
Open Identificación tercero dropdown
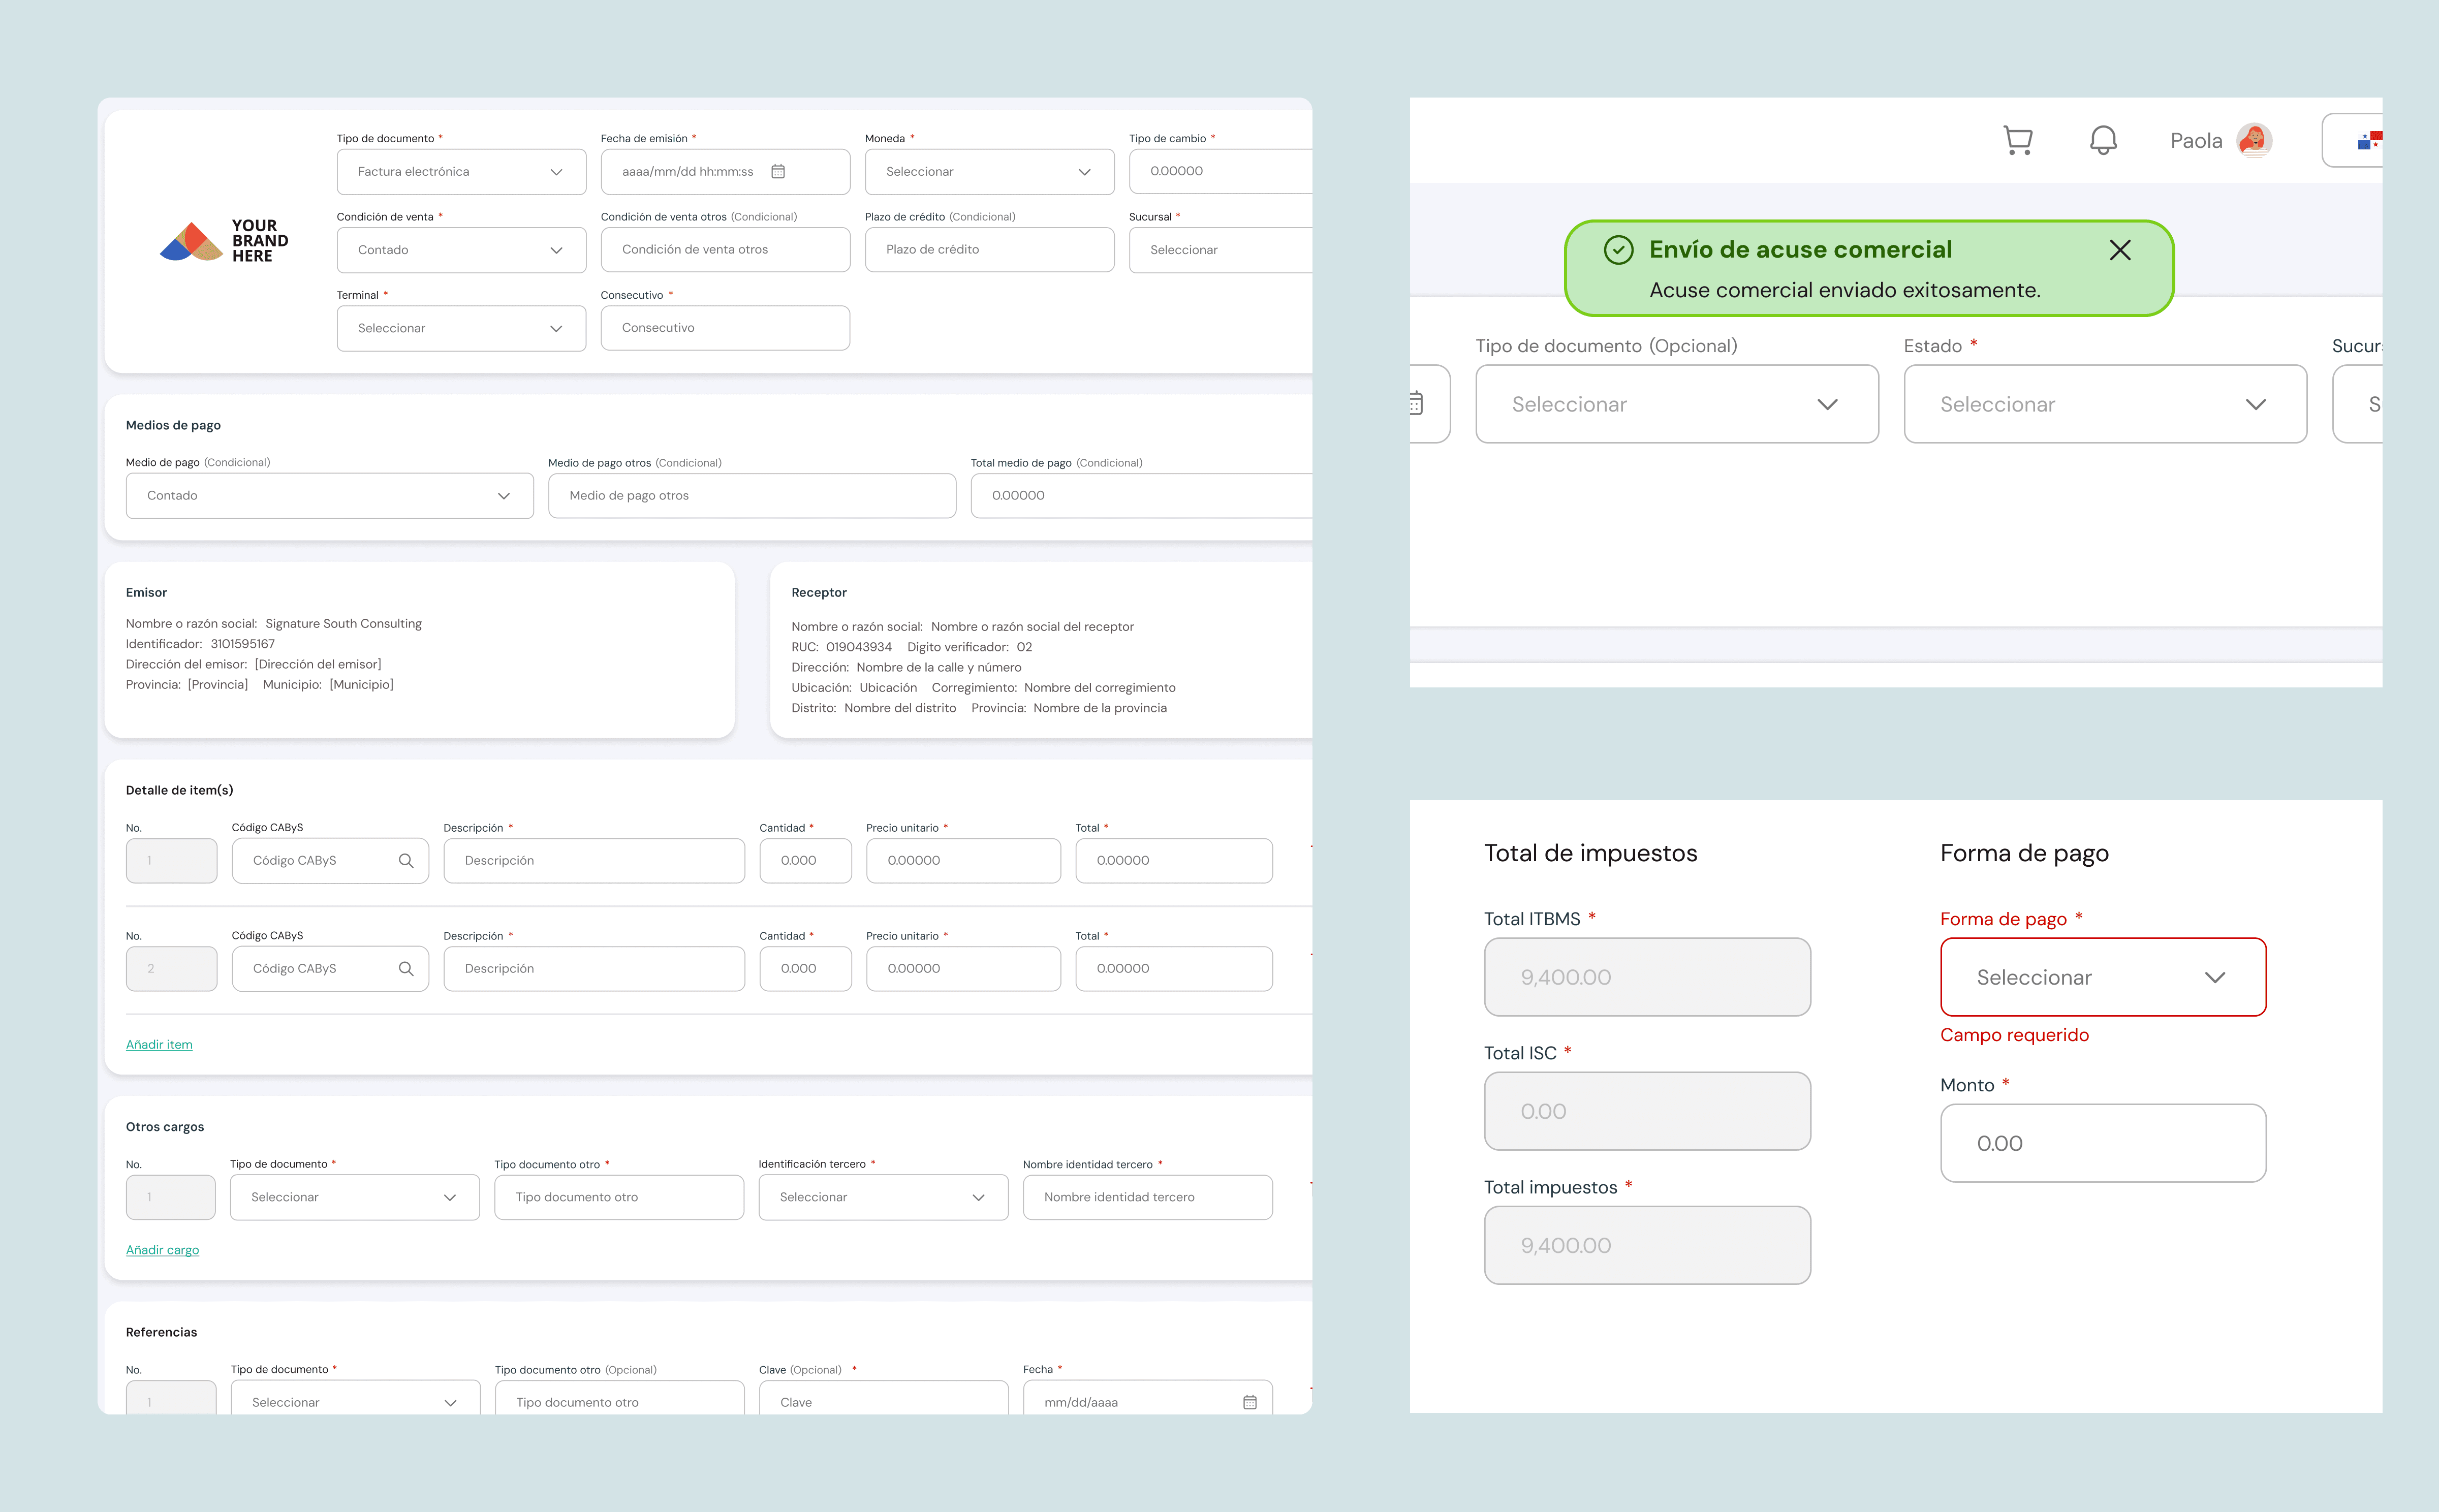tap(883, 1197)
